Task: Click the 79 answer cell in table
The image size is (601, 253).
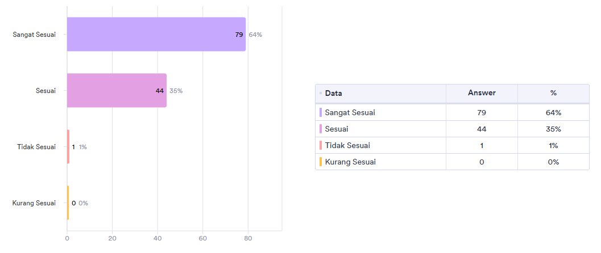Action: [482, 113]
